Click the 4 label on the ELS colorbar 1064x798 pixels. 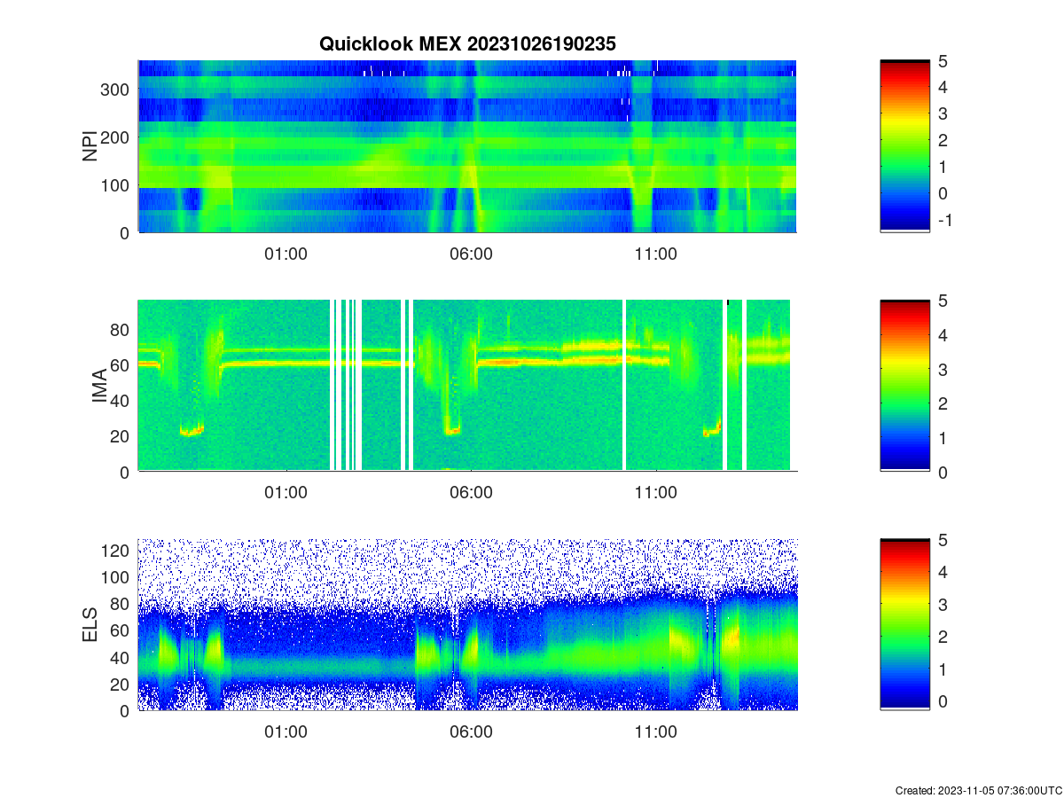[x=943, y=572]
